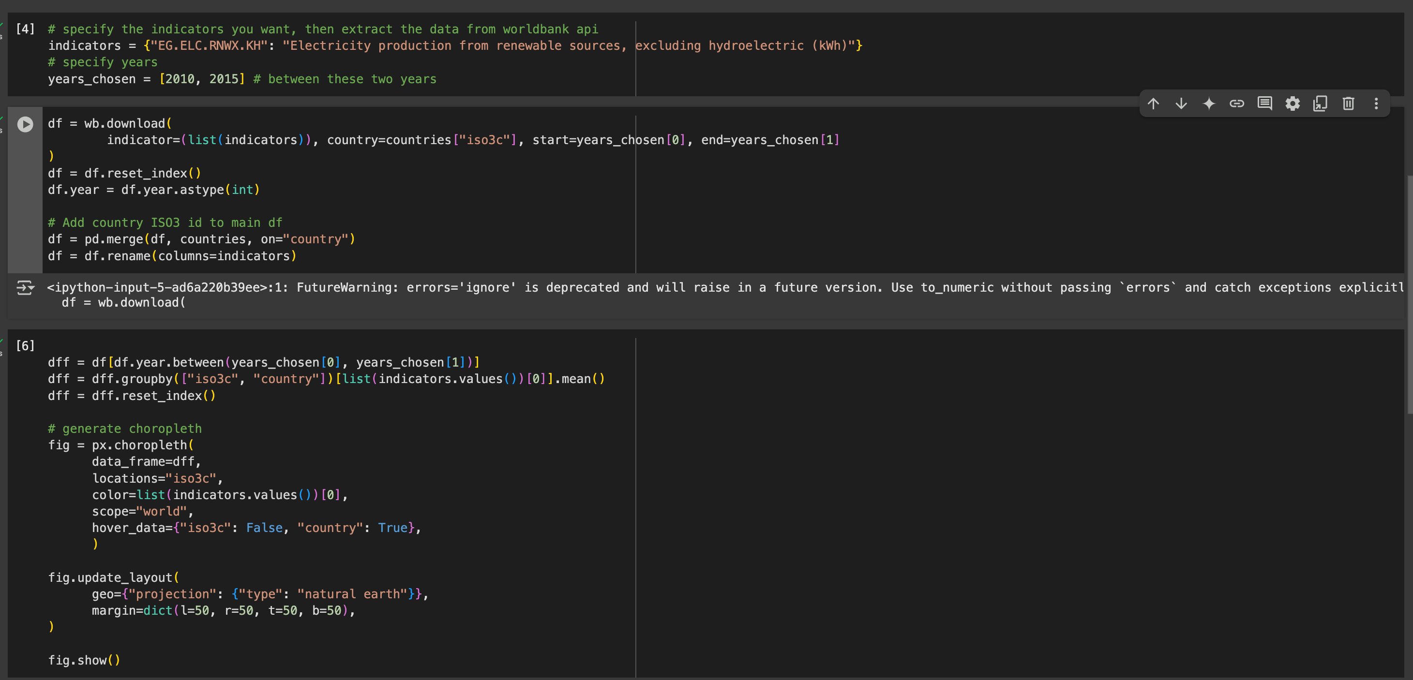This screenshot has height=680, width=1413.
Task: Move cell down with the arrow icon
Action: pos(1182,103)
